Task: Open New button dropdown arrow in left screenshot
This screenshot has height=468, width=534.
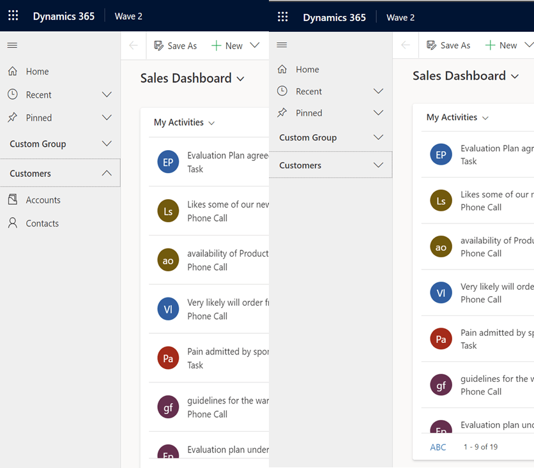Action: click(255, 45)
